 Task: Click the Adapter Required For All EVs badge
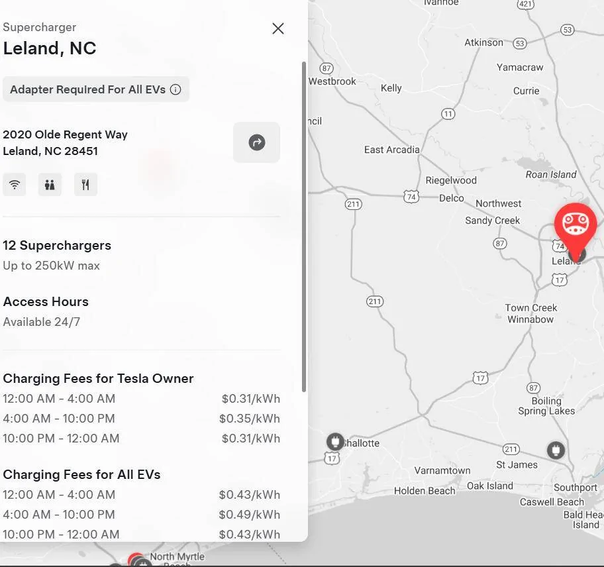pos(96,89)
